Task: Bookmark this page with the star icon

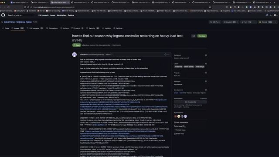Action: [x=210, y=7]
